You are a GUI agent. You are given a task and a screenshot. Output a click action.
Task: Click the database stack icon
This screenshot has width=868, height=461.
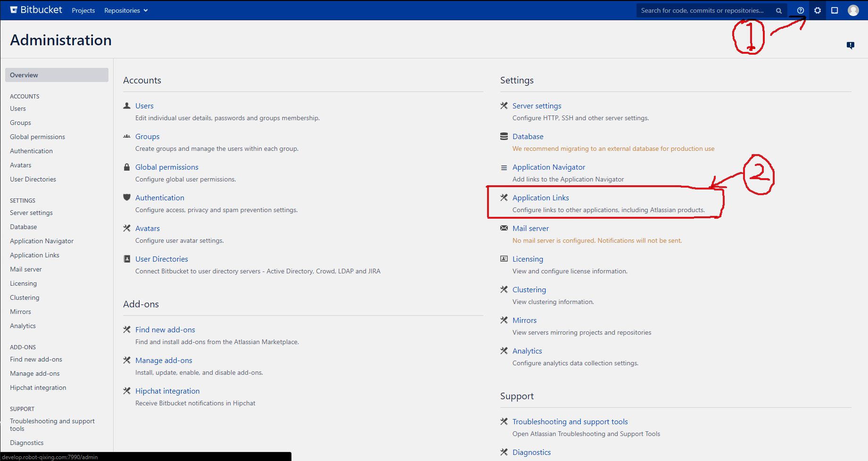coord(504,136)
